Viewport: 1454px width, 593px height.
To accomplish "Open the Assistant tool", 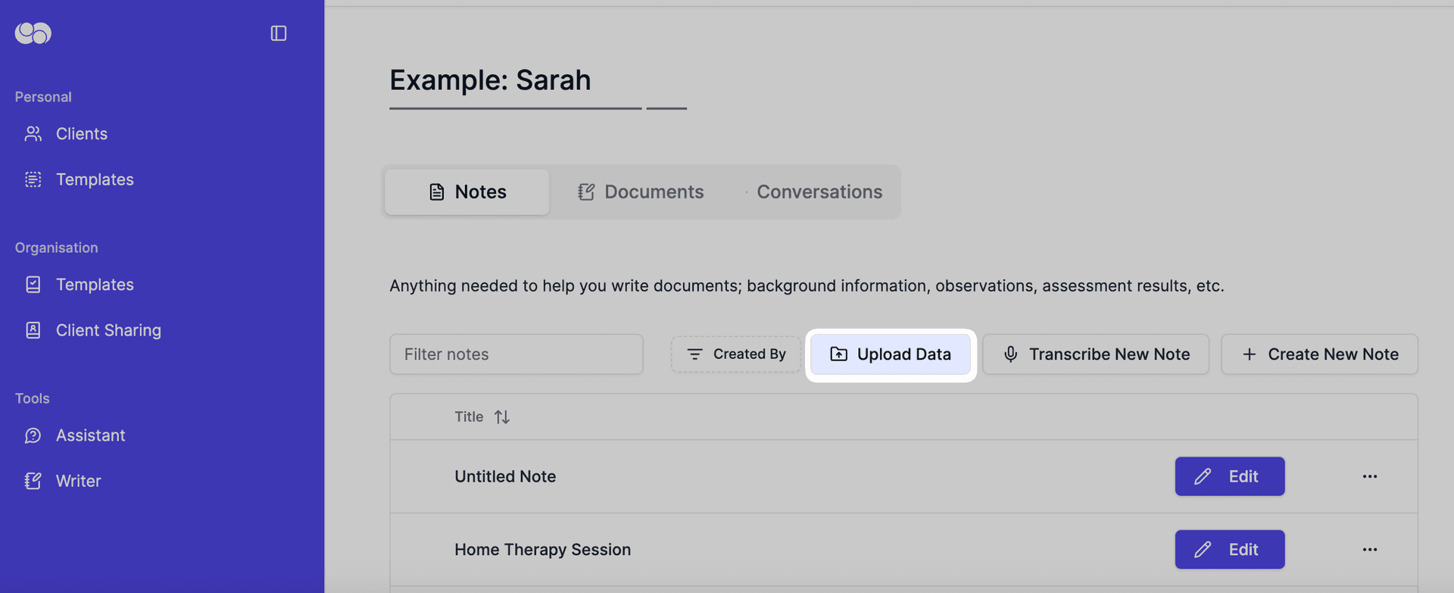I will tap(90, 435).
